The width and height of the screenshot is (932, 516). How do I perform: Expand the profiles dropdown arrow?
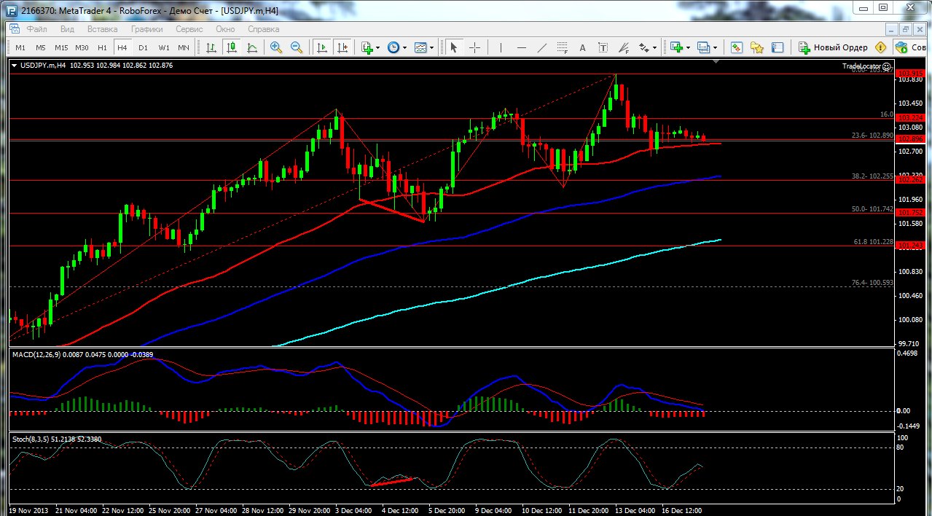click(715, 48)
